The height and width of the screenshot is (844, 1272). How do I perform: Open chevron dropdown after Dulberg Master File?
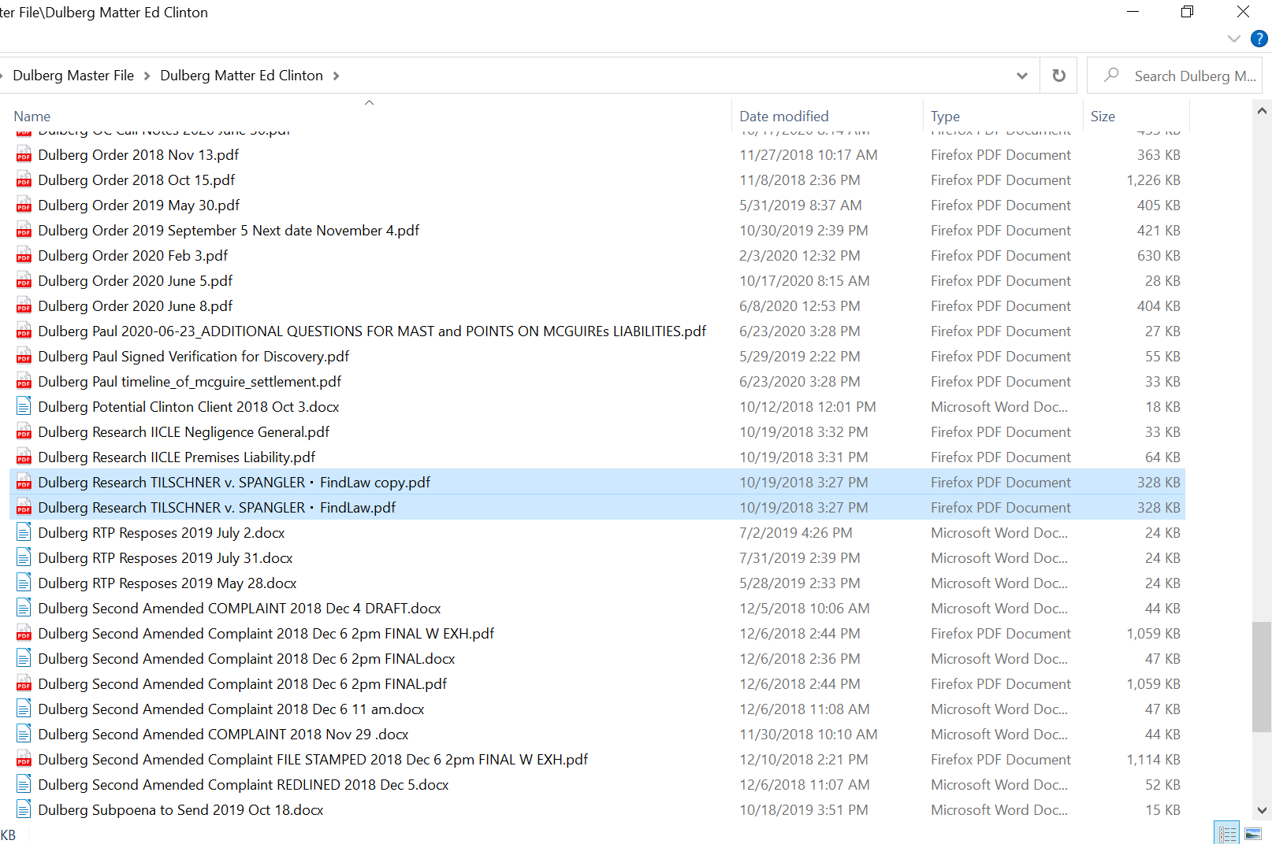tap(147, 76)
